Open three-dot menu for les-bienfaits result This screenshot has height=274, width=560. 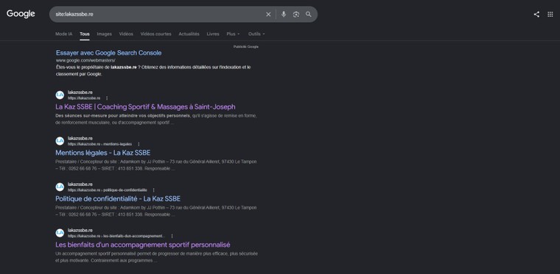172,236
